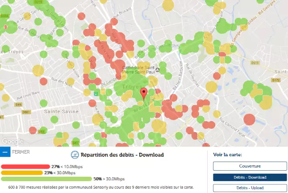The image size is (288, 193).
Task: Click the Google logo on the map
Action: 12,141
